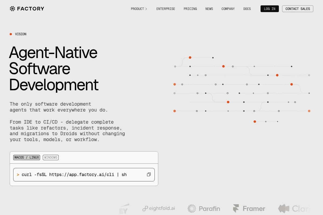Image resolution: width=323 pixels, height=215 pixels.
Task: Open the NEWS section
Action: (209, 9)
